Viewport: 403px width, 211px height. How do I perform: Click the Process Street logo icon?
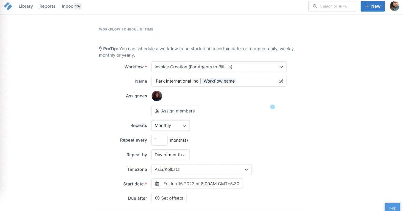8,6
